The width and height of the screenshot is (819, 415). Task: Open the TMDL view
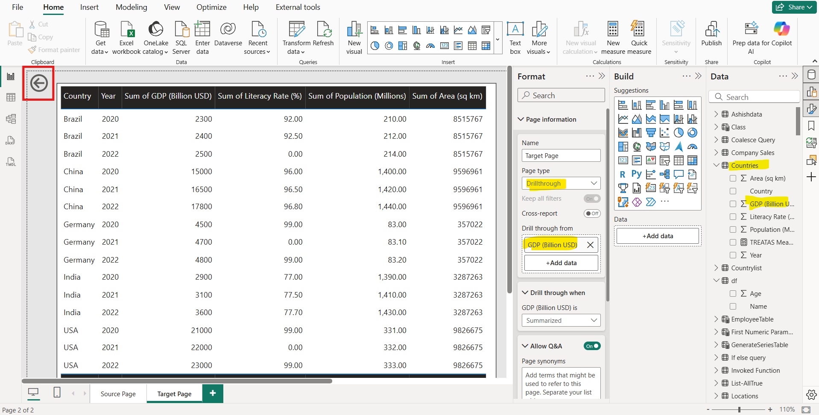point(10,161)
